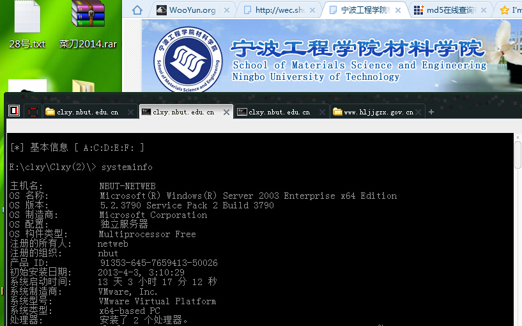The height and width of the screenshot is (326, 522).
Task: Close the www.hljjgzx.gov.cn tab
Action: (418, 113)
